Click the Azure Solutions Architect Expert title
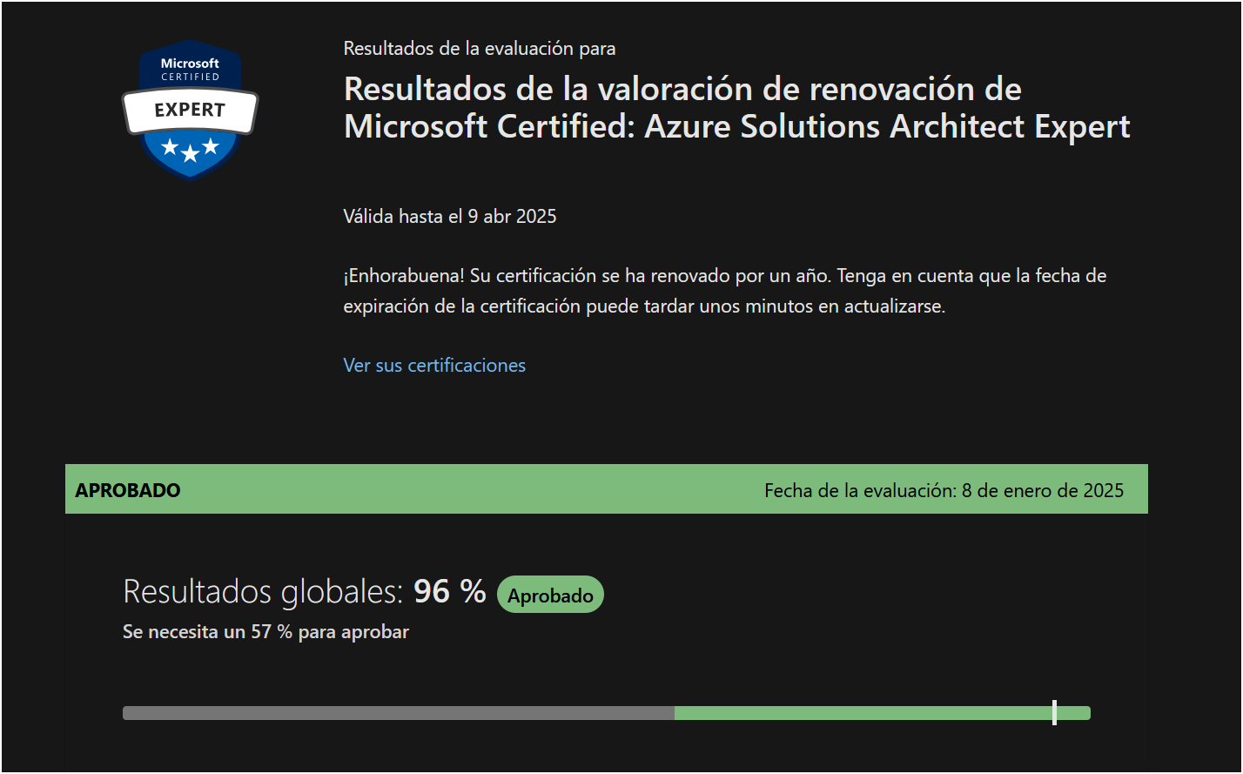 (737, 108)
